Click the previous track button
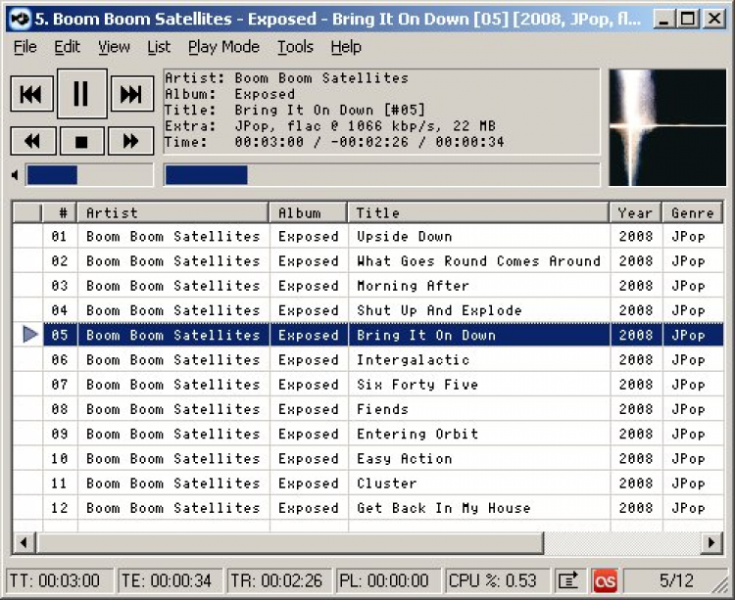This screenshot has width=735, height=600. [32, 94]
